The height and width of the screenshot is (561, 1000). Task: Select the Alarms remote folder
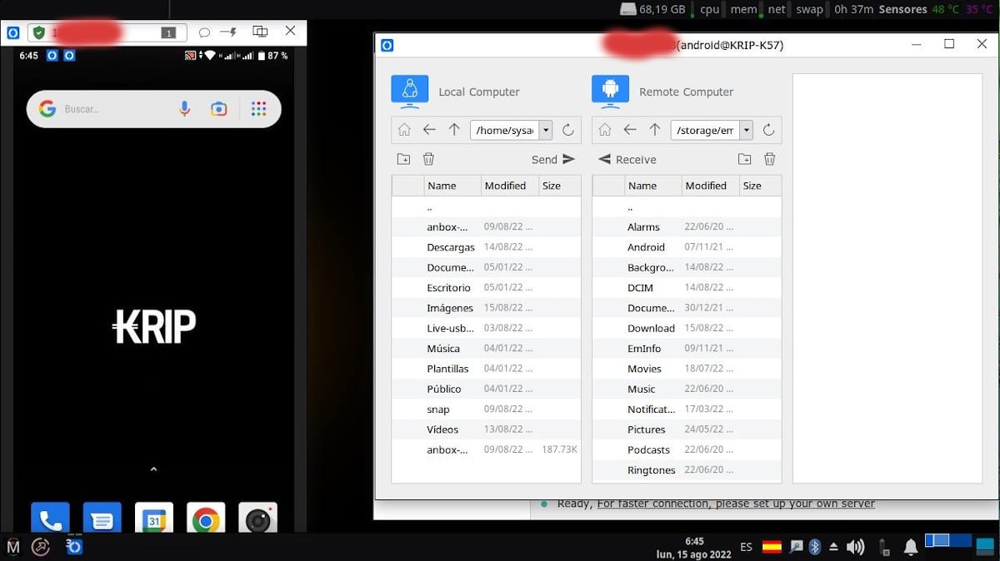point(687,226)
